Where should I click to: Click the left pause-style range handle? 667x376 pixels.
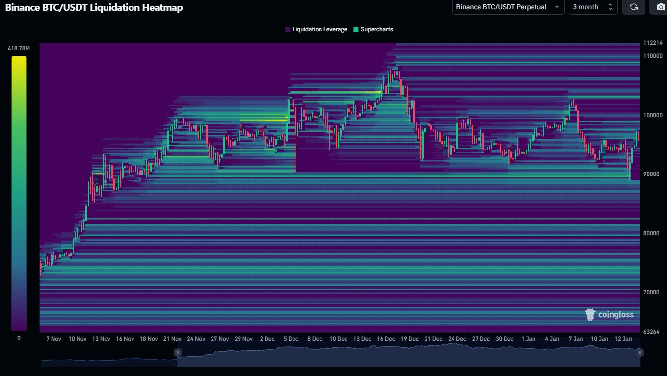[178, 352]
